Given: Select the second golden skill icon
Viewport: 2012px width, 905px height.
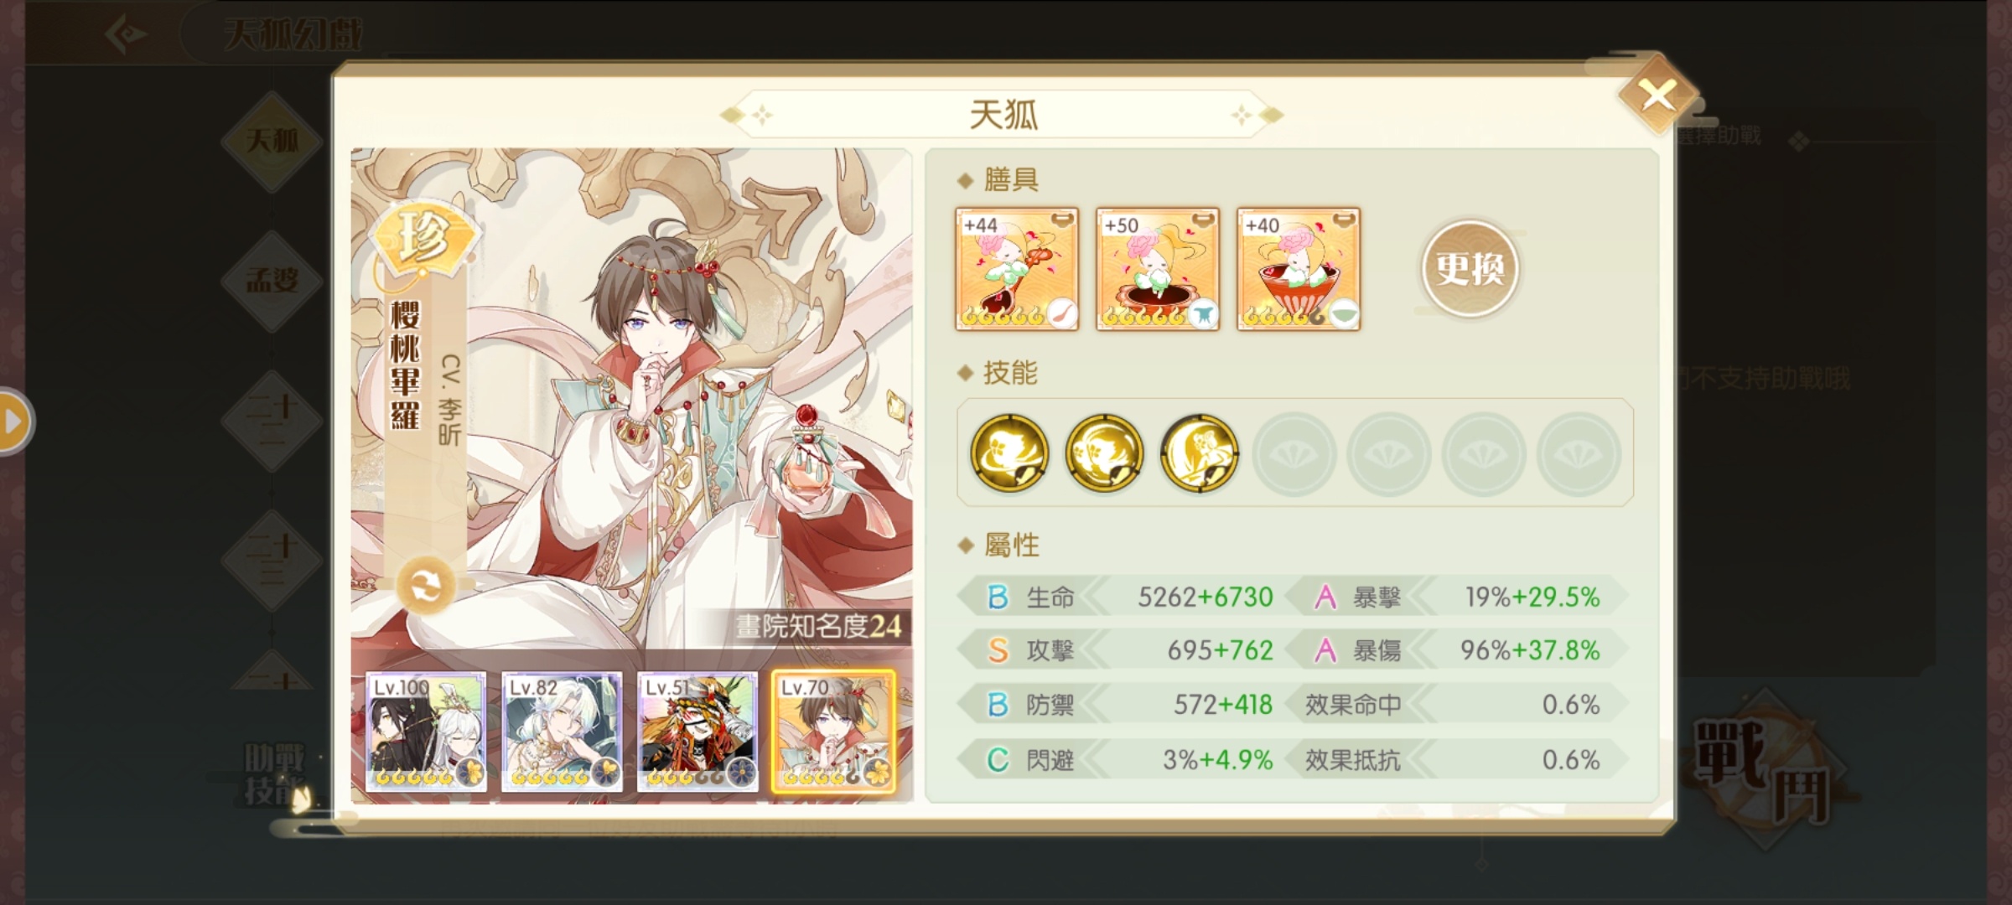Looking at the screenshot, I should [x=1104, y=452].
